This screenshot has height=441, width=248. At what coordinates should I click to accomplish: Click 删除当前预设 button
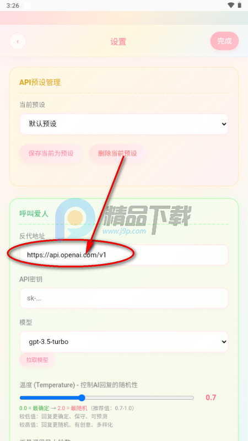pos(117,154)
